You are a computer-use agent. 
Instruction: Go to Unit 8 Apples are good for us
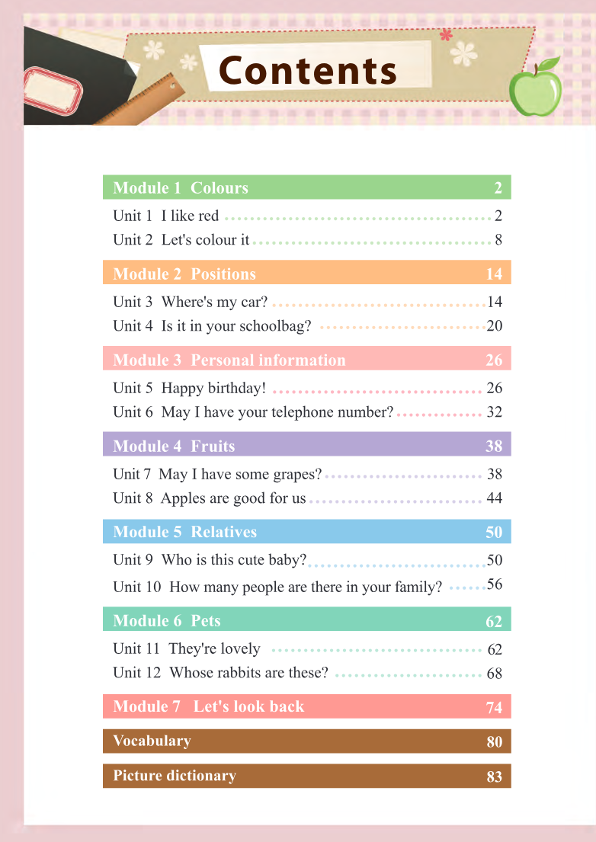[x=307, y=498]
